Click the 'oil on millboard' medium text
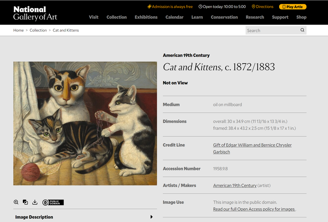Viewport: 328px width, 222px height. click(227, 104)
